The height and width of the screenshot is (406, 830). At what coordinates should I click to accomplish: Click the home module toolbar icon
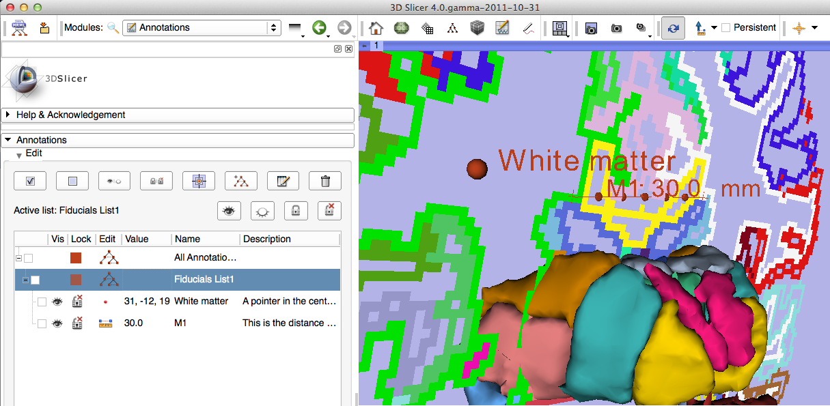click(375, 28)
